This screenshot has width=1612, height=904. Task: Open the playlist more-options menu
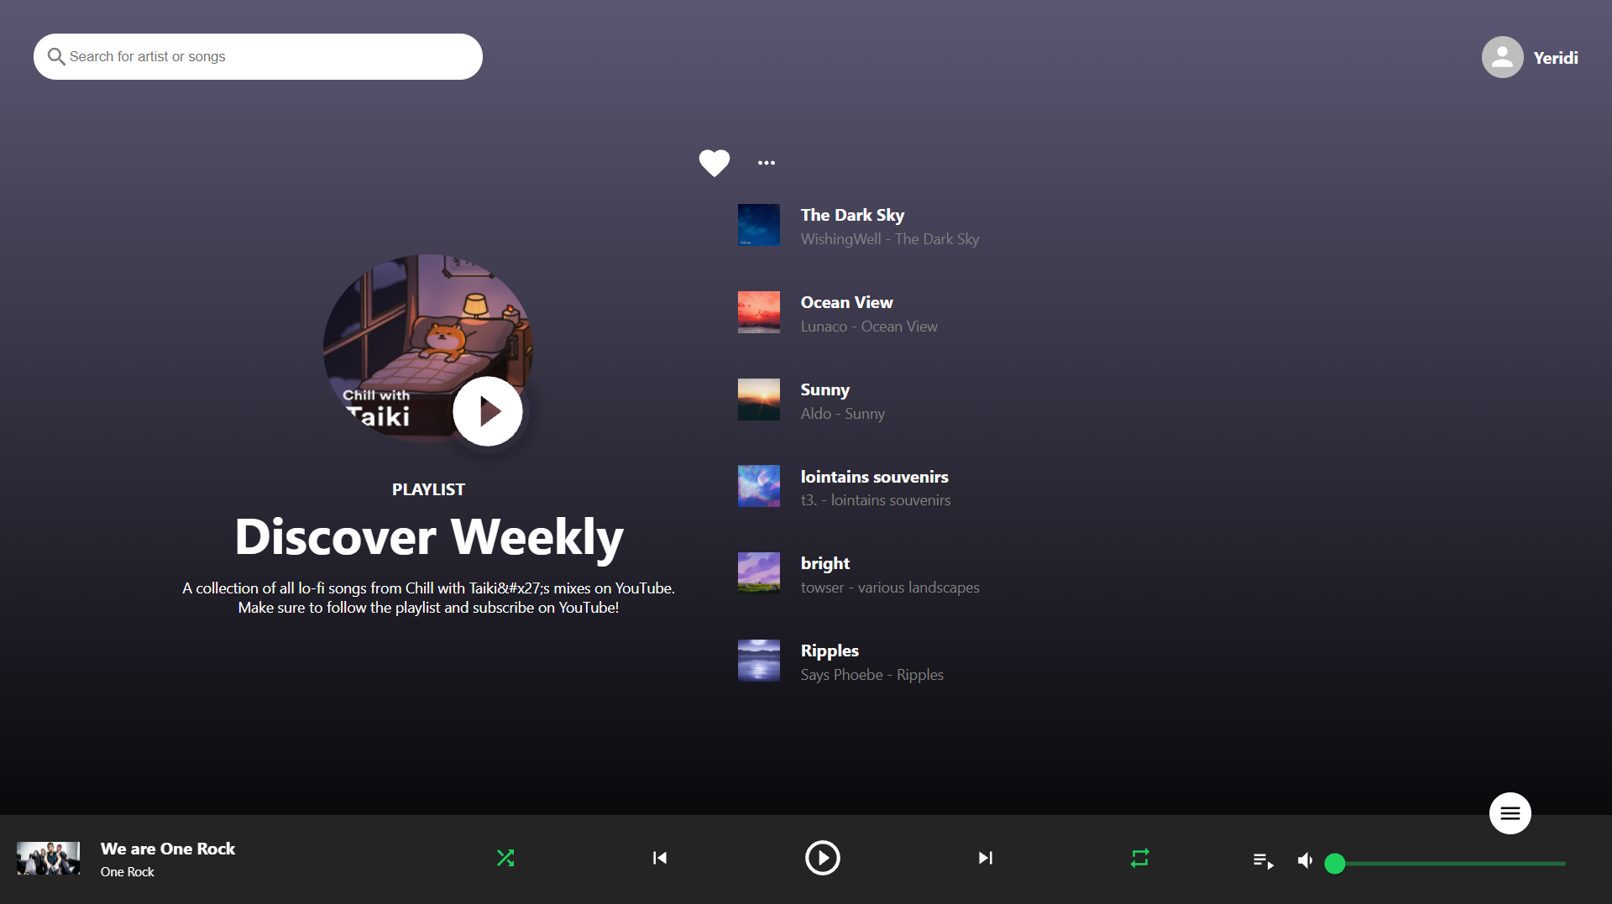[x=765, y=163]
